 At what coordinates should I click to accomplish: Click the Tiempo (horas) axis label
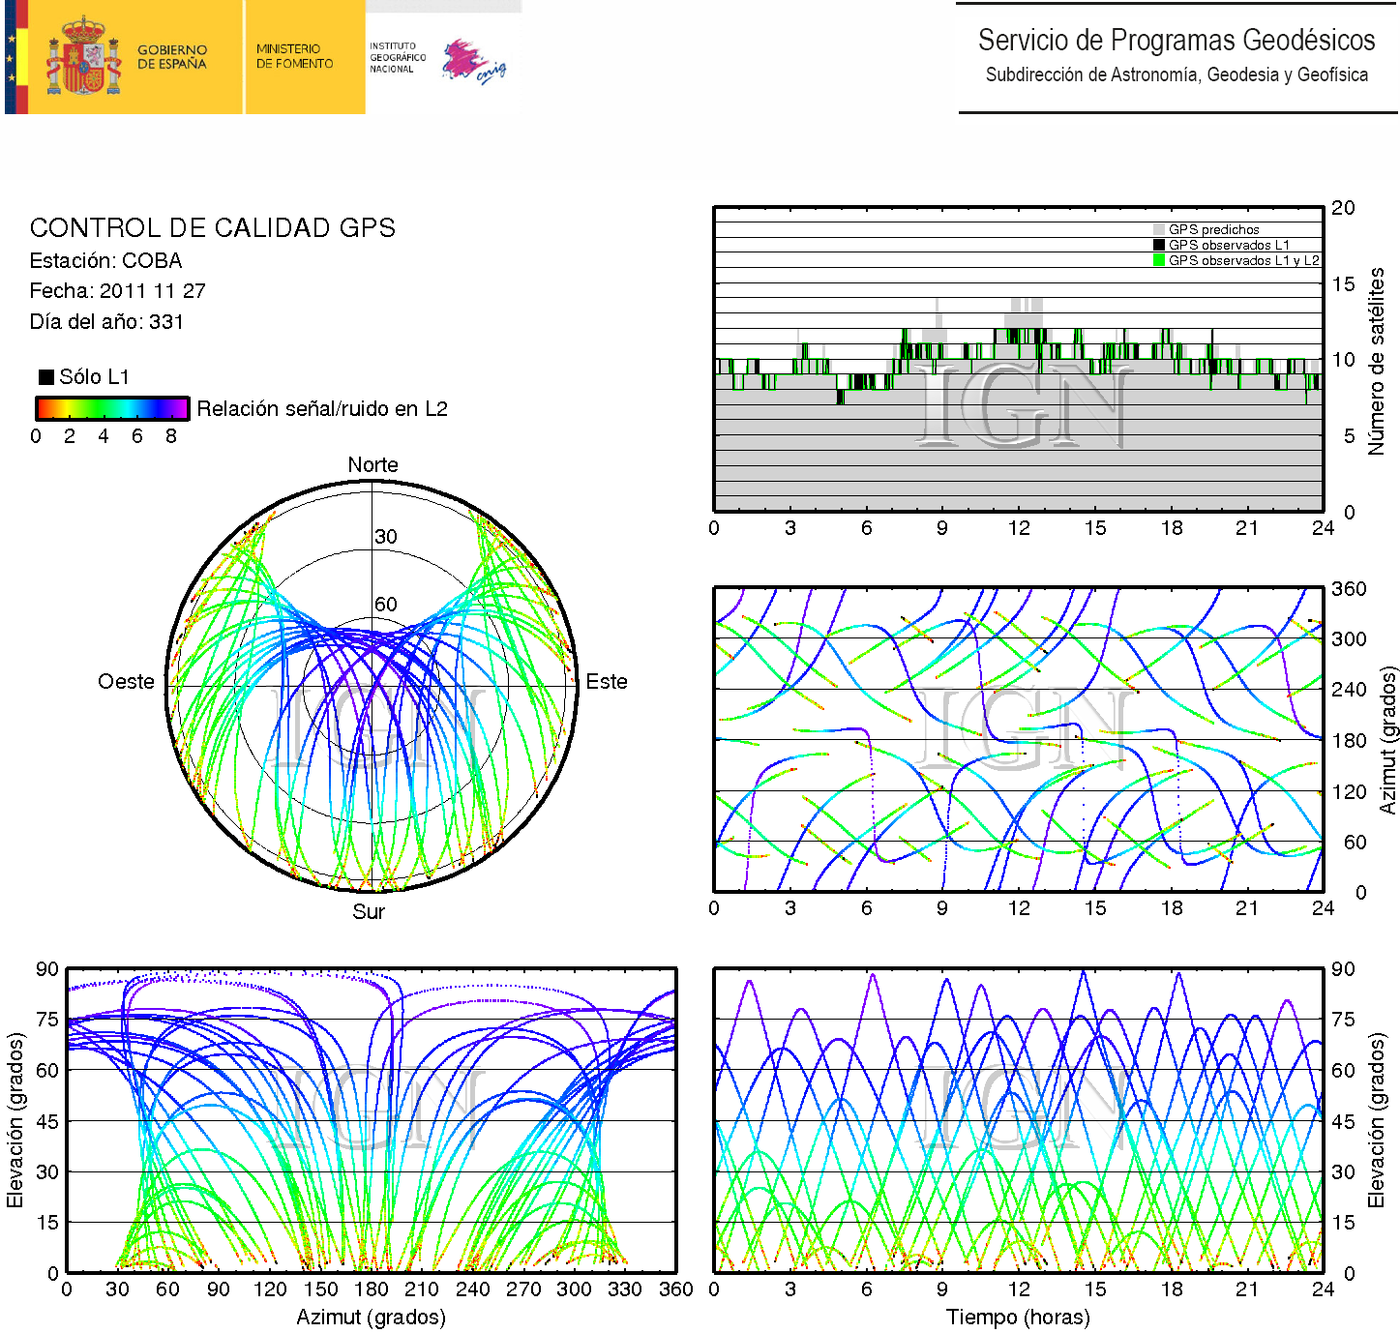(1018, 1318)
